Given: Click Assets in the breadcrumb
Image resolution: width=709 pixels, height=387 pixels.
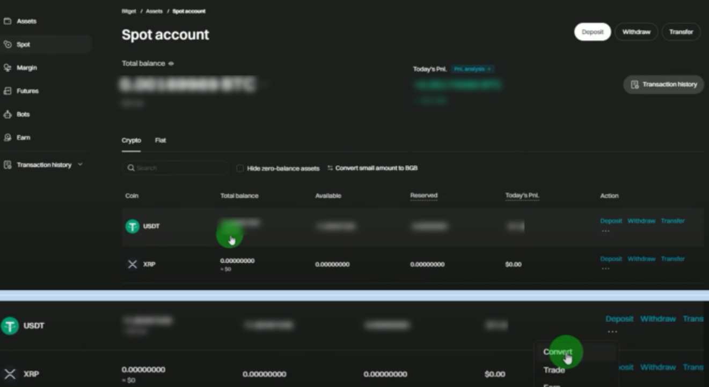Looking at the screenshot, I should (x=154, y=11).
